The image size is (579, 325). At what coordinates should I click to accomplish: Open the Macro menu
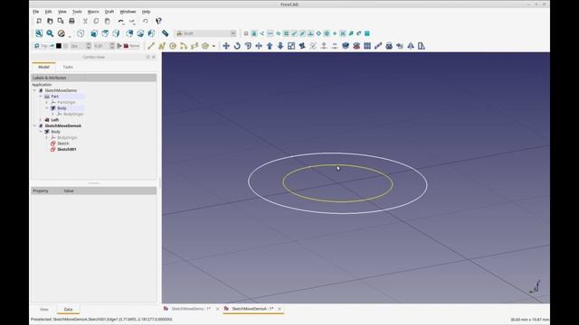[x=93, y=12]
